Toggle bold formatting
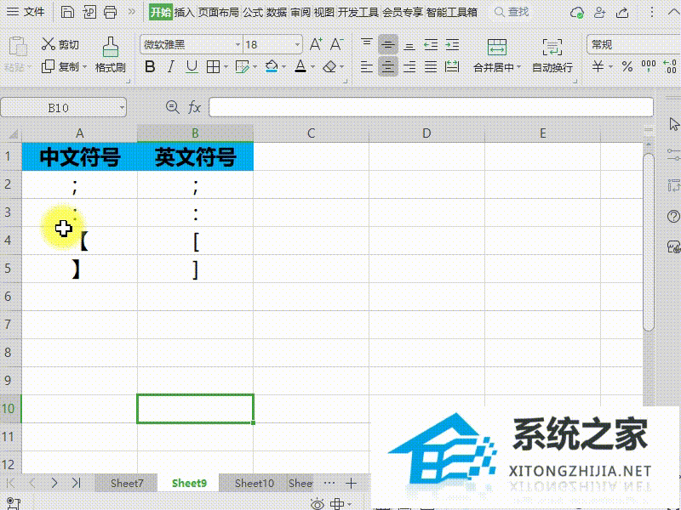 click(x=150, y=67)
